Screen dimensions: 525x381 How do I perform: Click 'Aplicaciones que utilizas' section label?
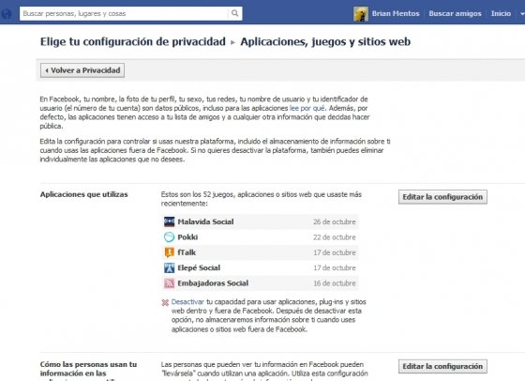tap(84, 194)
